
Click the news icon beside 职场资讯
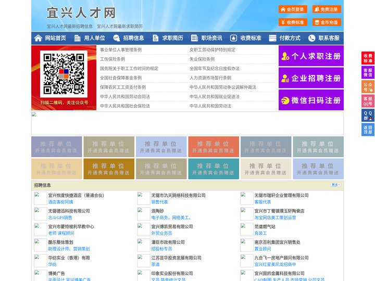[x=194, y=38]
